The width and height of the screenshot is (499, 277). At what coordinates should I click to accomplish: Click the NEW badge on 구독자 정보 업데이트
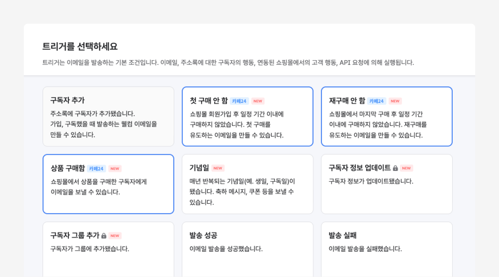point(406,168)
